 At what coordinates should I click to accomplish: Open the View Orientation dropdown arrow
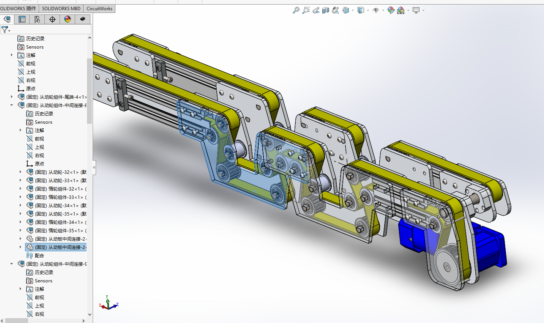tap(353, 11)
